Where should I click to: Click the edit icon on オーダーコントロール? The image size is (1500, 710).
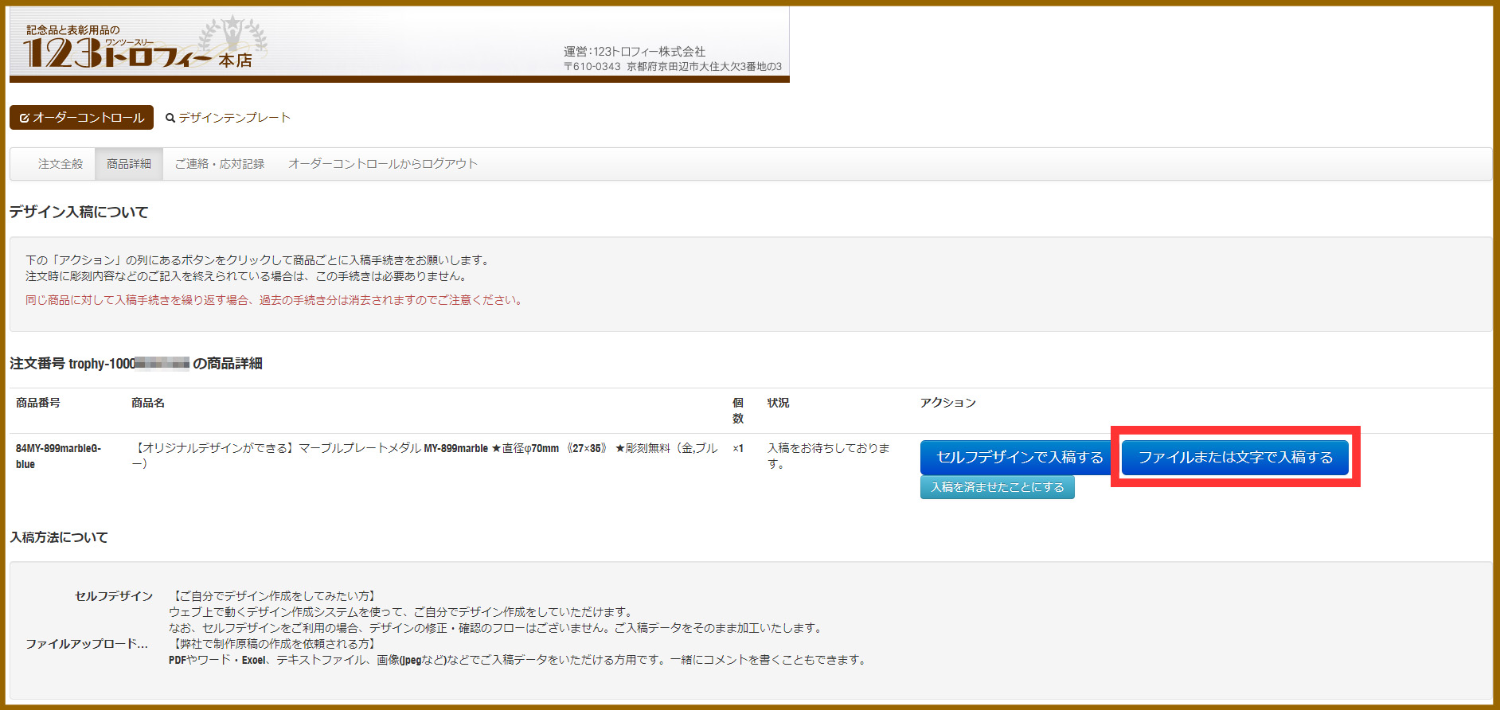tap(25, 118)
